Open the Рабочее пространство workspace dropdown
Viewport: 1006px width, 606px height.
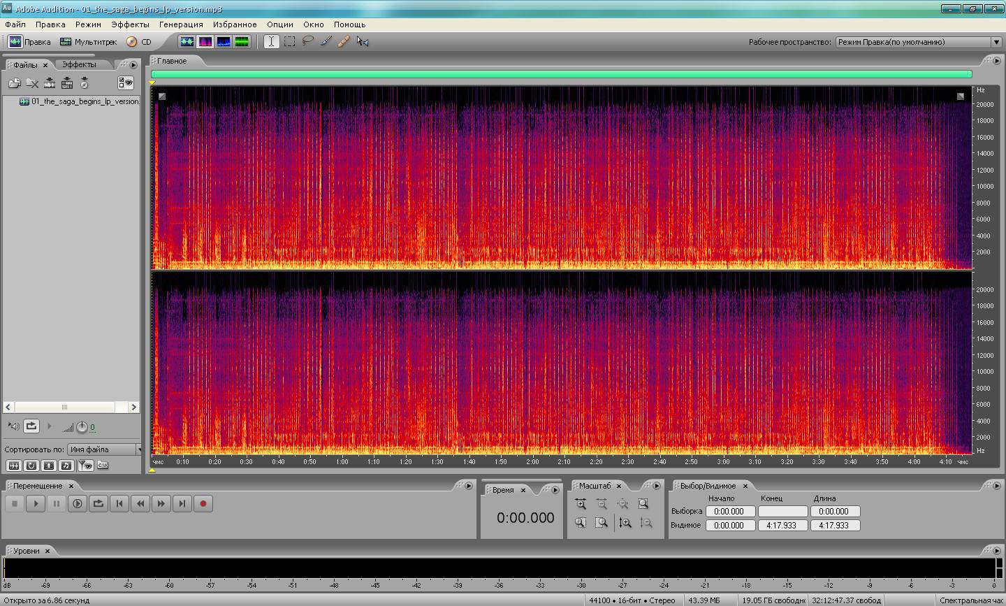coord(918,42)
